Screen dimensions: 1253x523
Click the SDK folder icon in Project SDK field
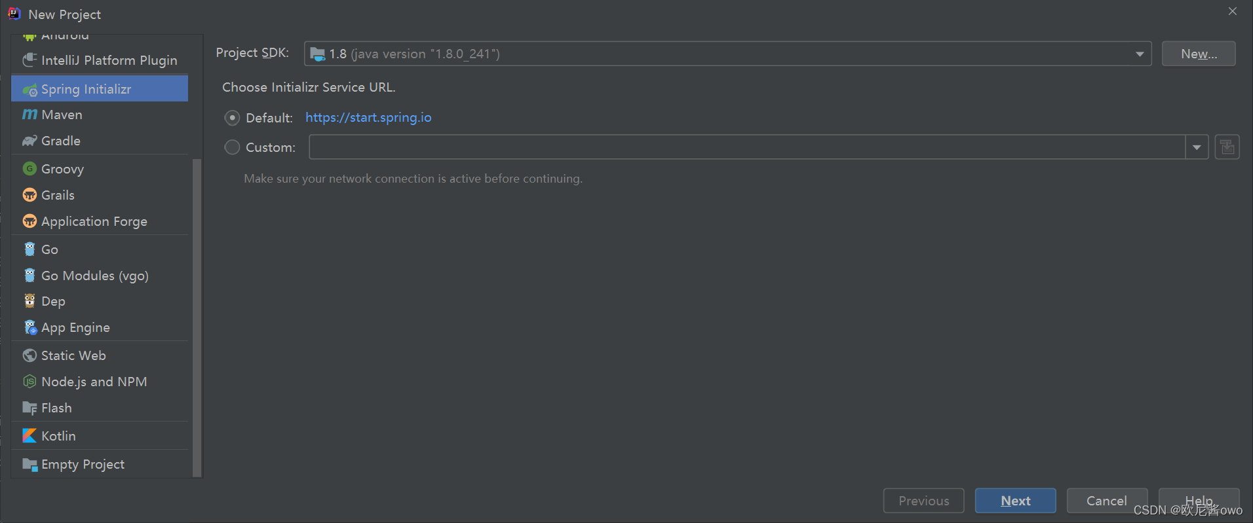click(x=317, y=54)
